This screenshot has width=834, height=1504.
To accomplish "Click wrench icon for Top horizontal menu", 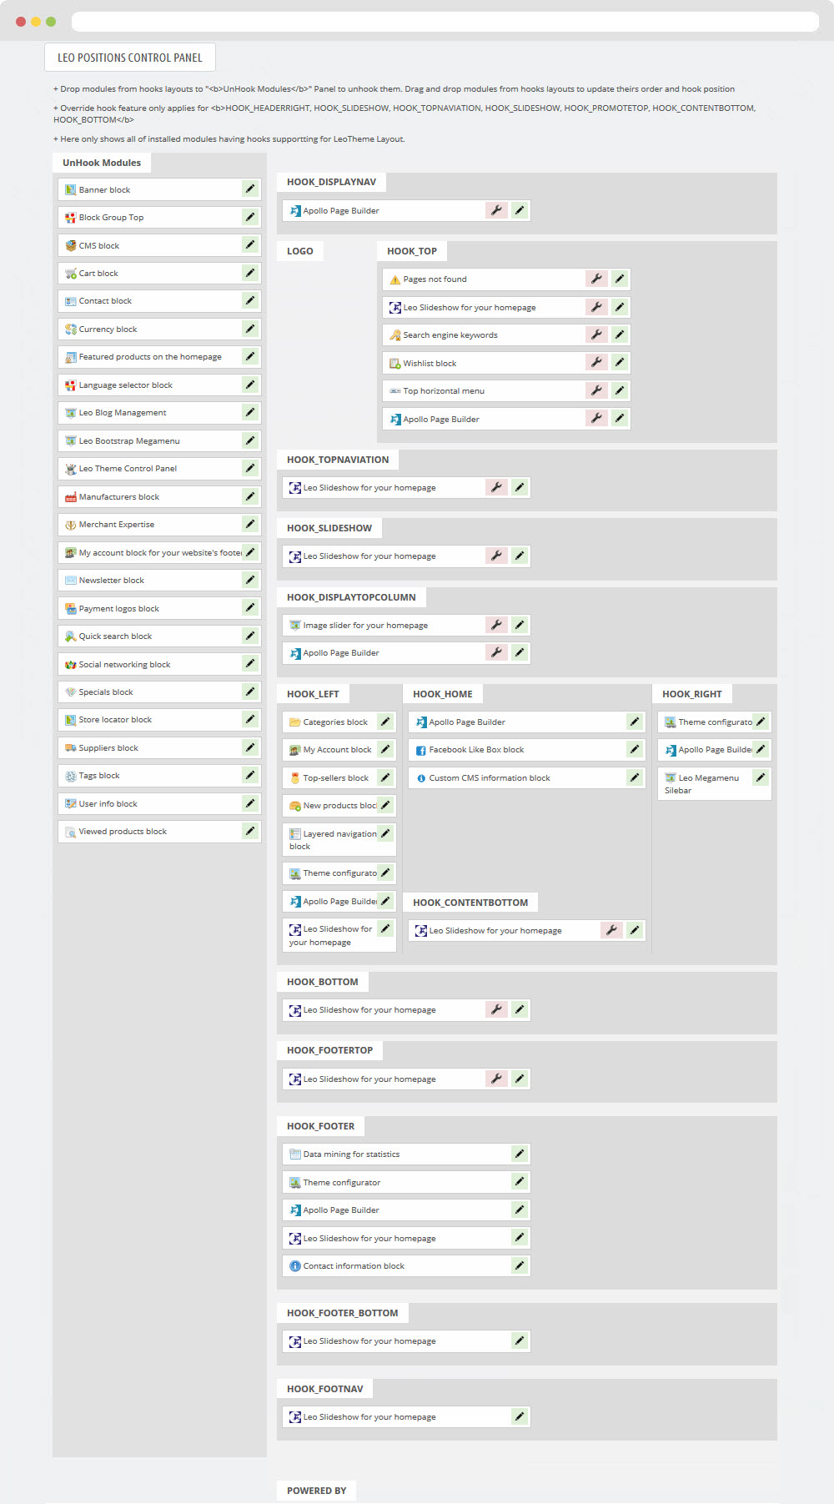I will coord(596,390).
